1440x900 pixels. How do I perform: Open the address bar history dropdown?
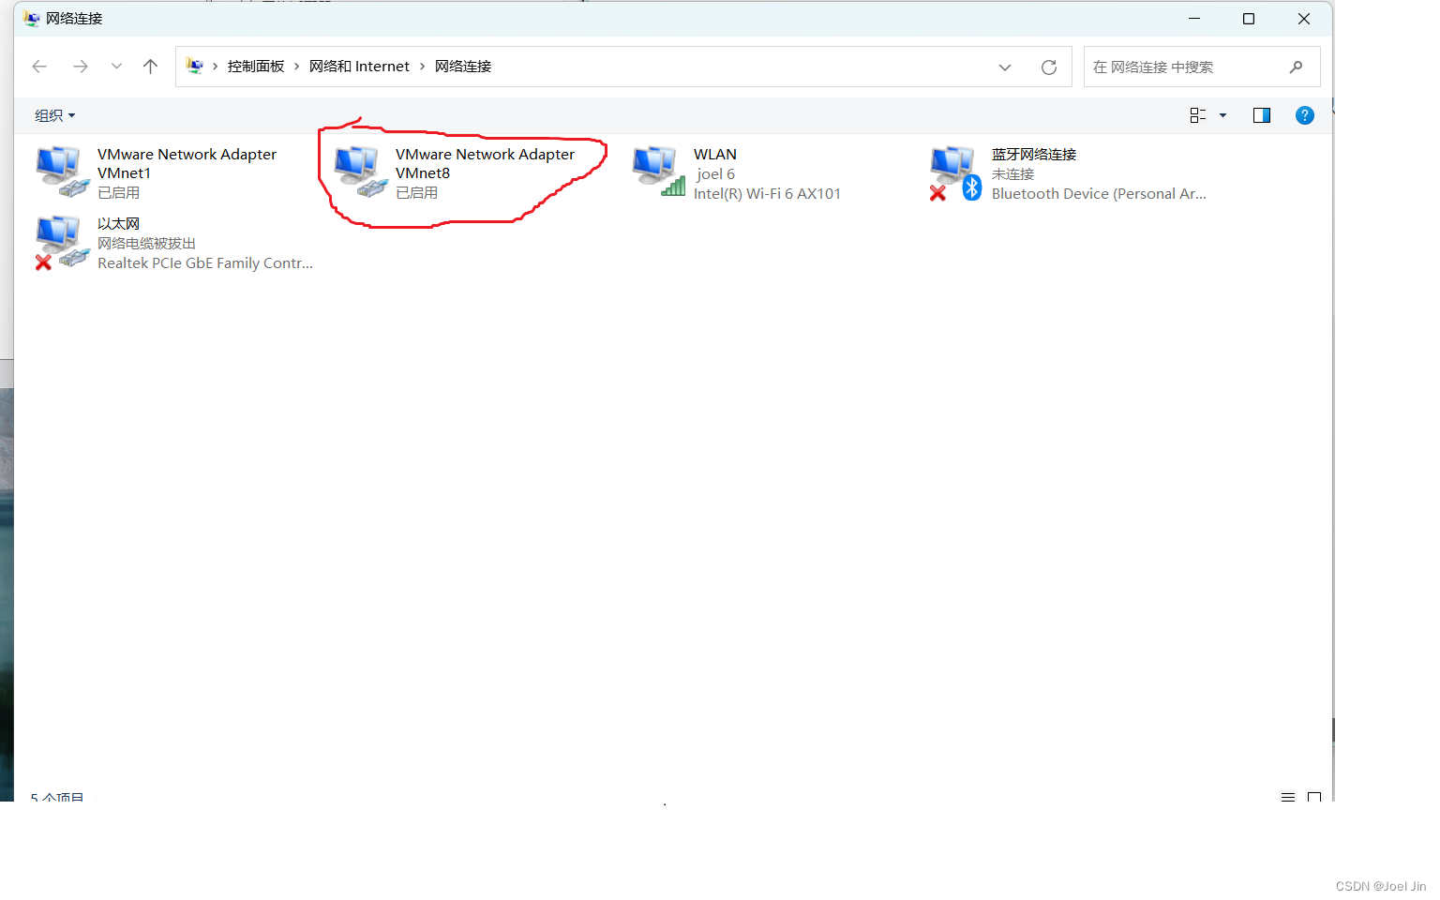[x=1005, y=67]
